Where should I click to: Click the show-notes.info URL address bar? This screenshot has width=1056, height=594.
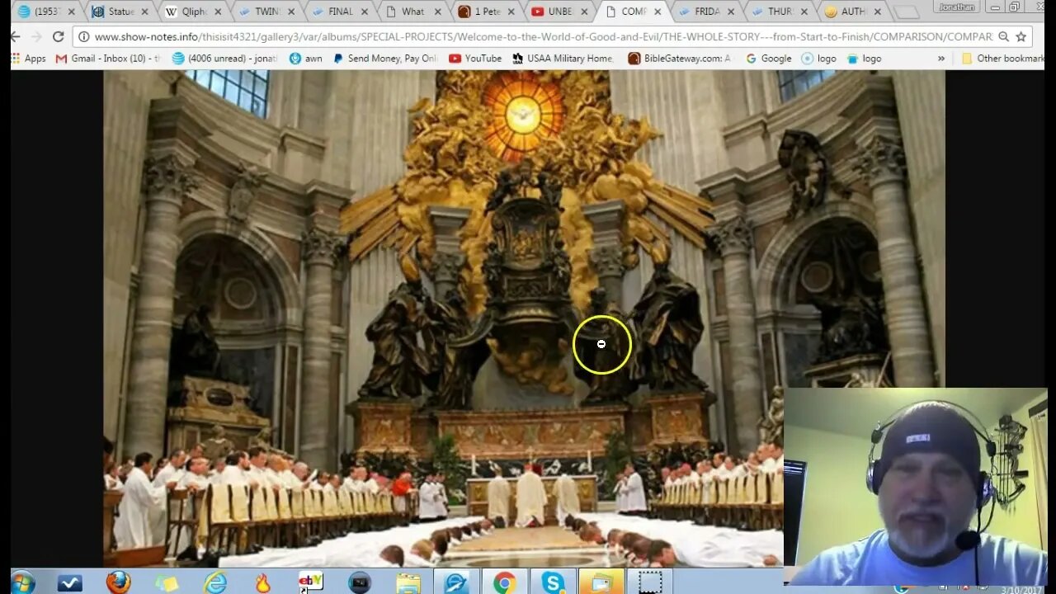coord(543,36)
